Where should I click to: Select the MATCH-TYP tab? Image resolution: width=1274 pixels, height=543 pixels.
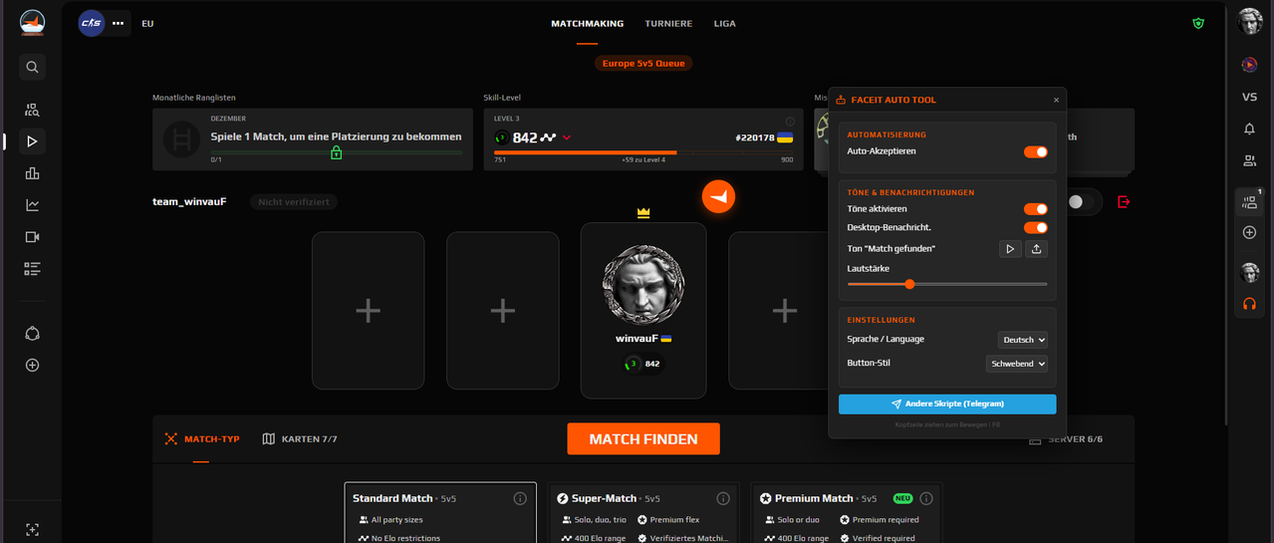(202, 438)
